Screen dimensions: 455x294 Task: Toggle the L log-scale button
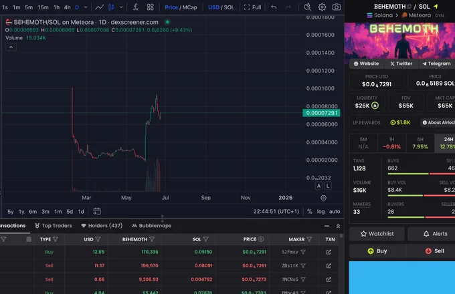click(328, 186)
